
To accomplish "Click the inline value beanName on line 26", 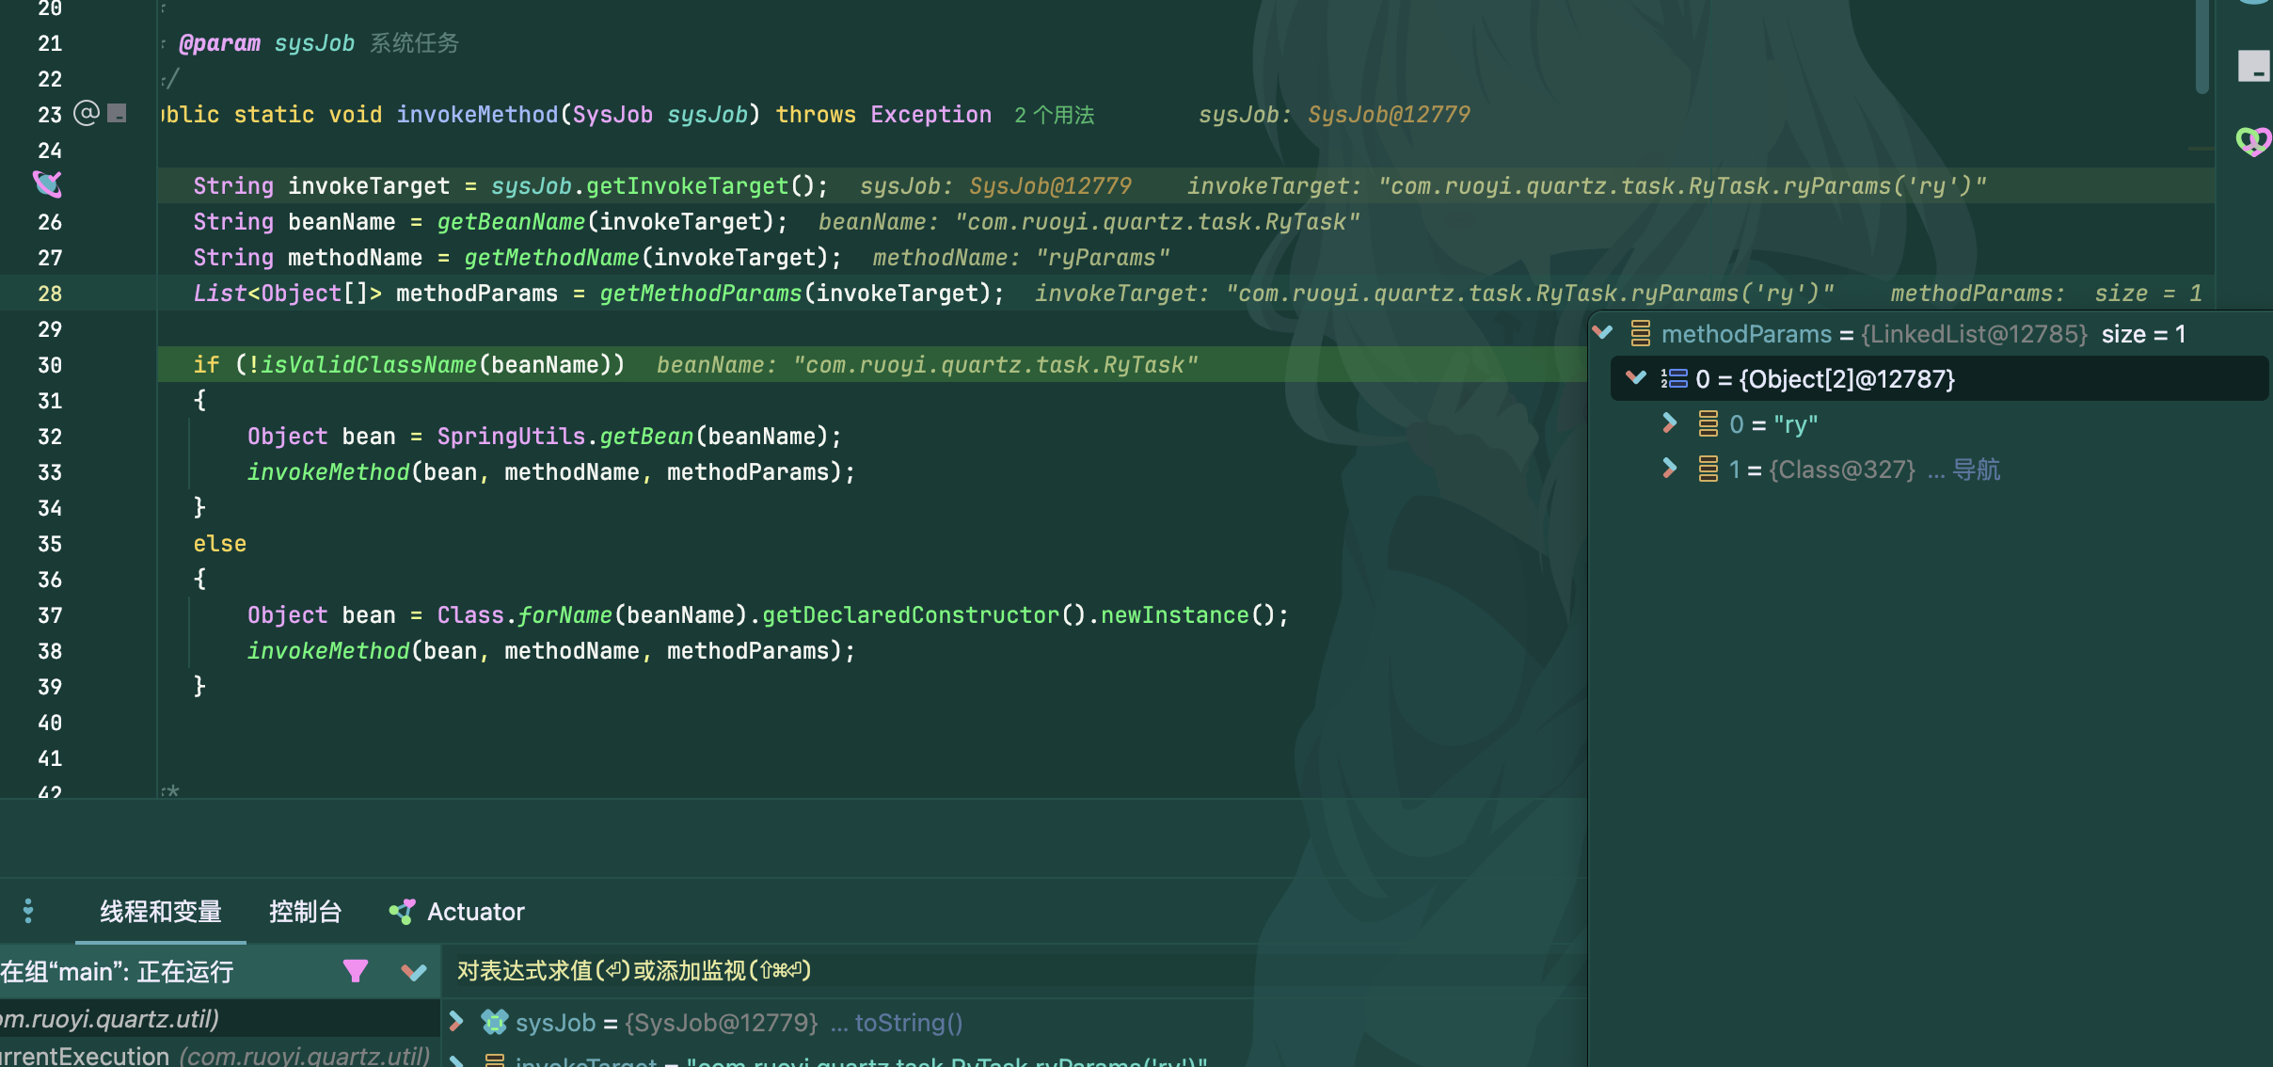I will pos(1089,222).
